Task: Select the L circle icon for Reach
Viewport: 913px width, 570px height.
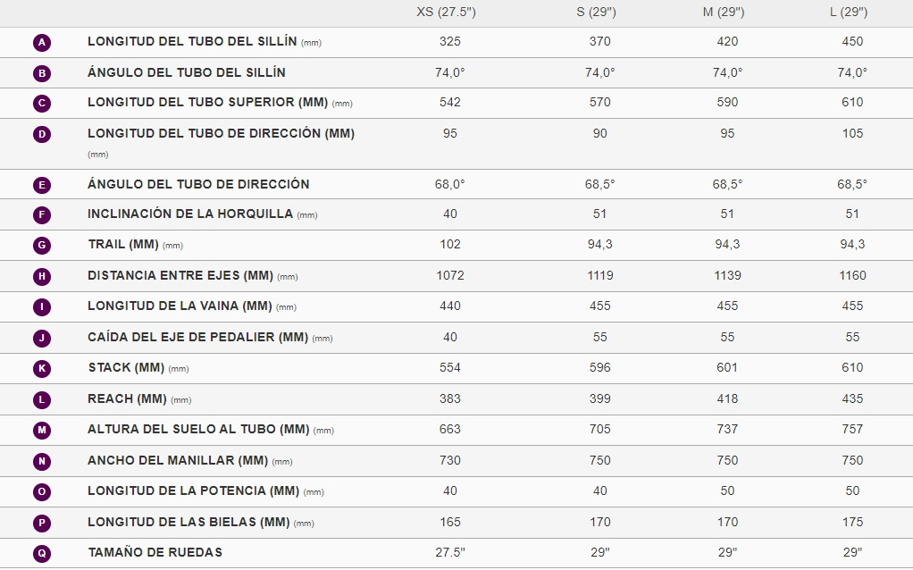Action: pyautogui.click(x=42, y=400)
